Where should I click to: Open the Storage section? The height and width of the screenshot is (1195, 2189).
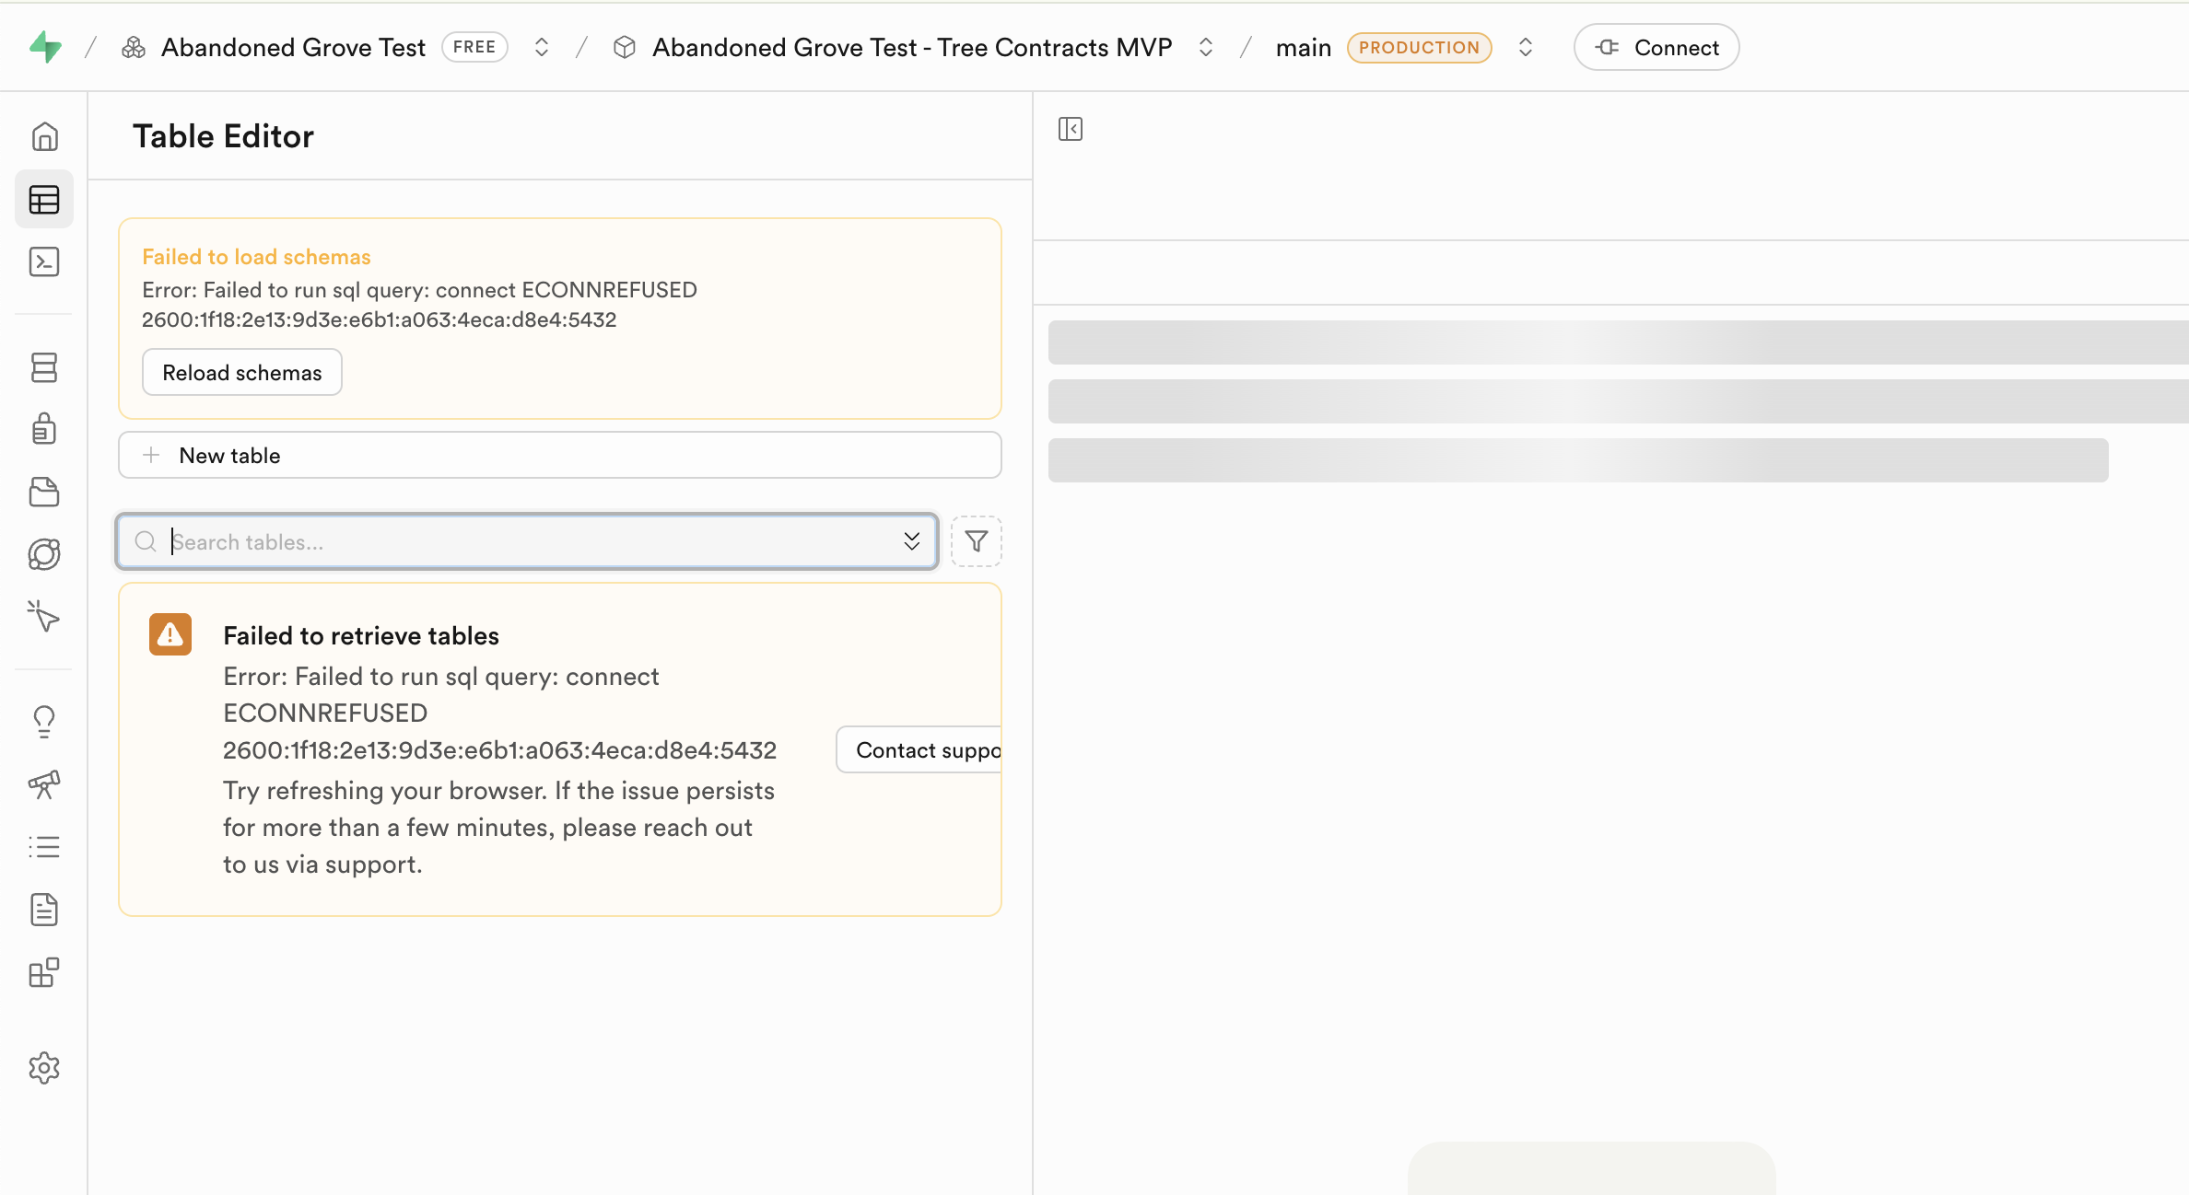point(44,492)
